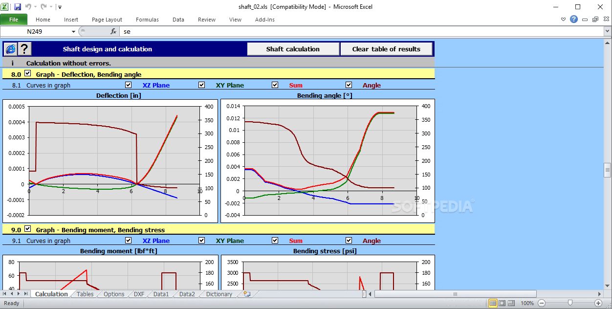612x309 pixels.
Task: Switch to the Insert ribbon tab
Action: pyautogui.click(x=71, y=20)
